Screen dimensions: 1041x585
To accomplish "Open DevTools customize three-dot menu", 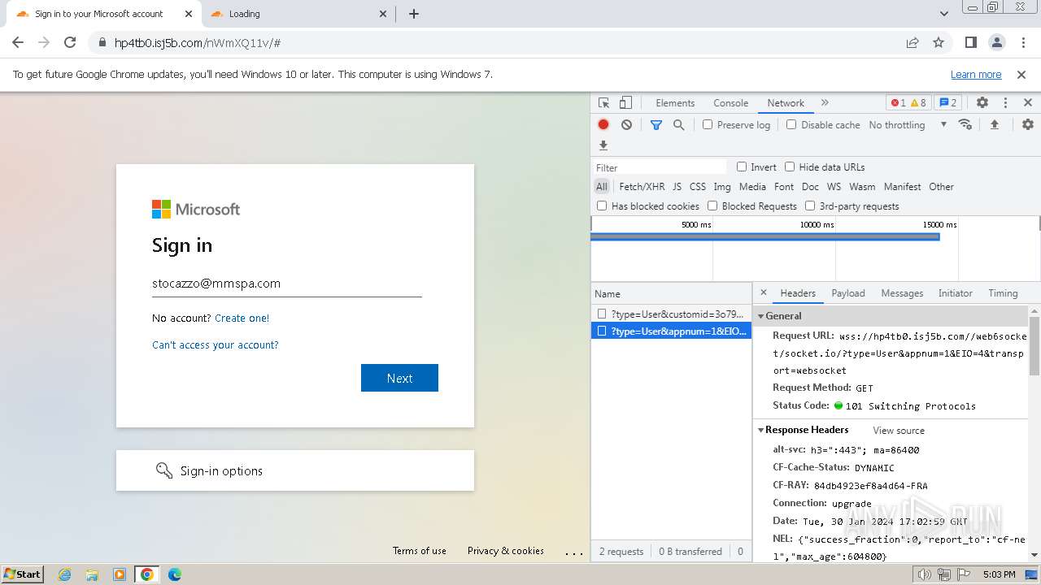I will 1005,103.
